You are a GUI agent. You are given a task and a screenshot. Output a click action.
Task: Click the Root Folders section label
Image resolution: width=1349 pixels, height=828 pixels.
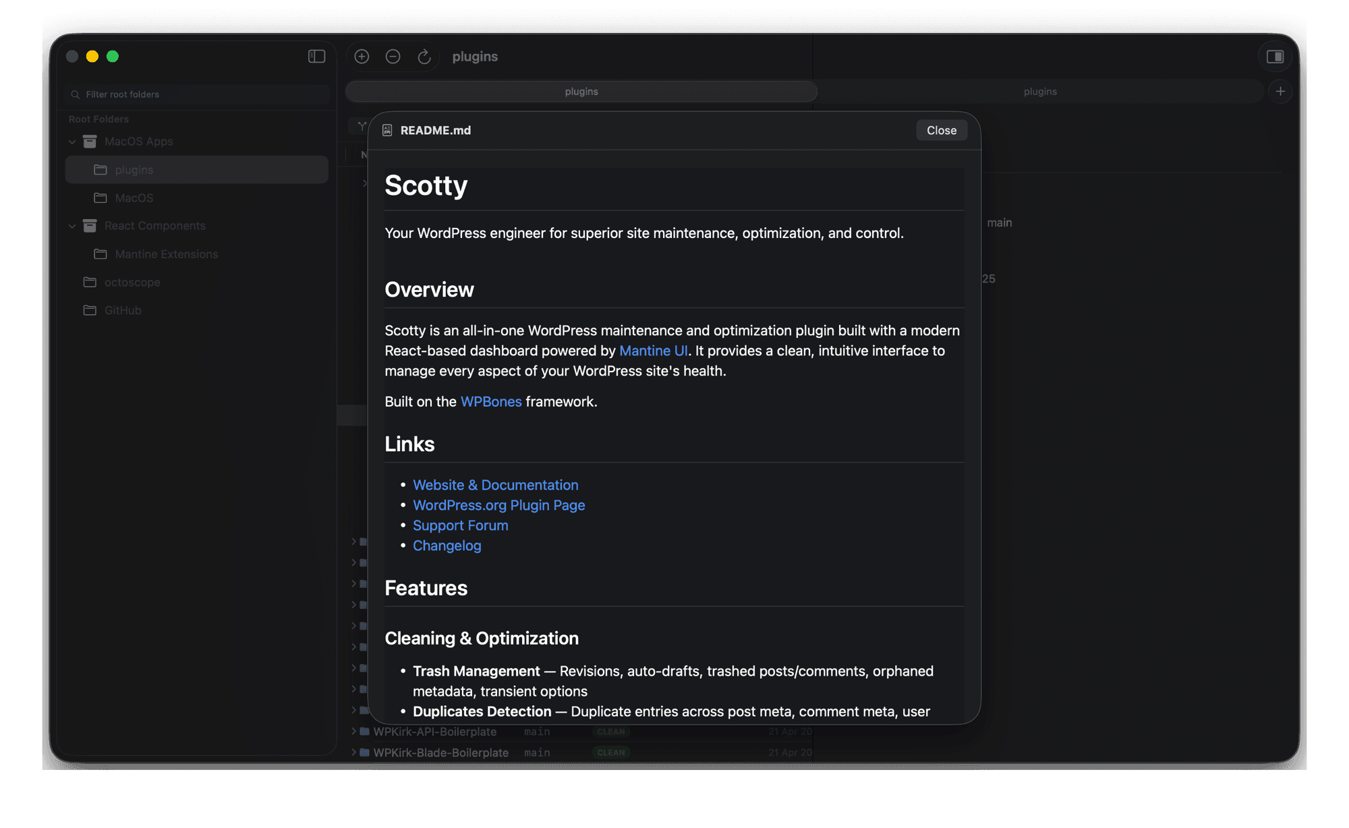pyautogui.click(x=98, y=119)
